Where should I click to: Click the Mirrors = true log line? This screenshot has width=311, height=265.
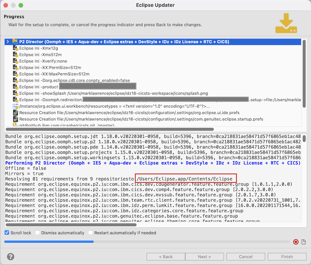24,174
